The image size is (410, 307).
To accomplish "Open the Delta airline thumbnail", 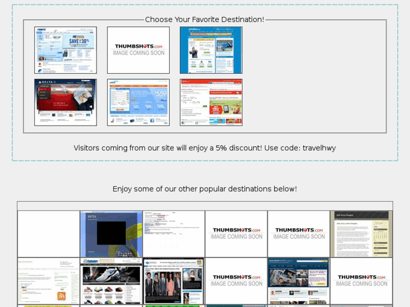I will (65, 103).
